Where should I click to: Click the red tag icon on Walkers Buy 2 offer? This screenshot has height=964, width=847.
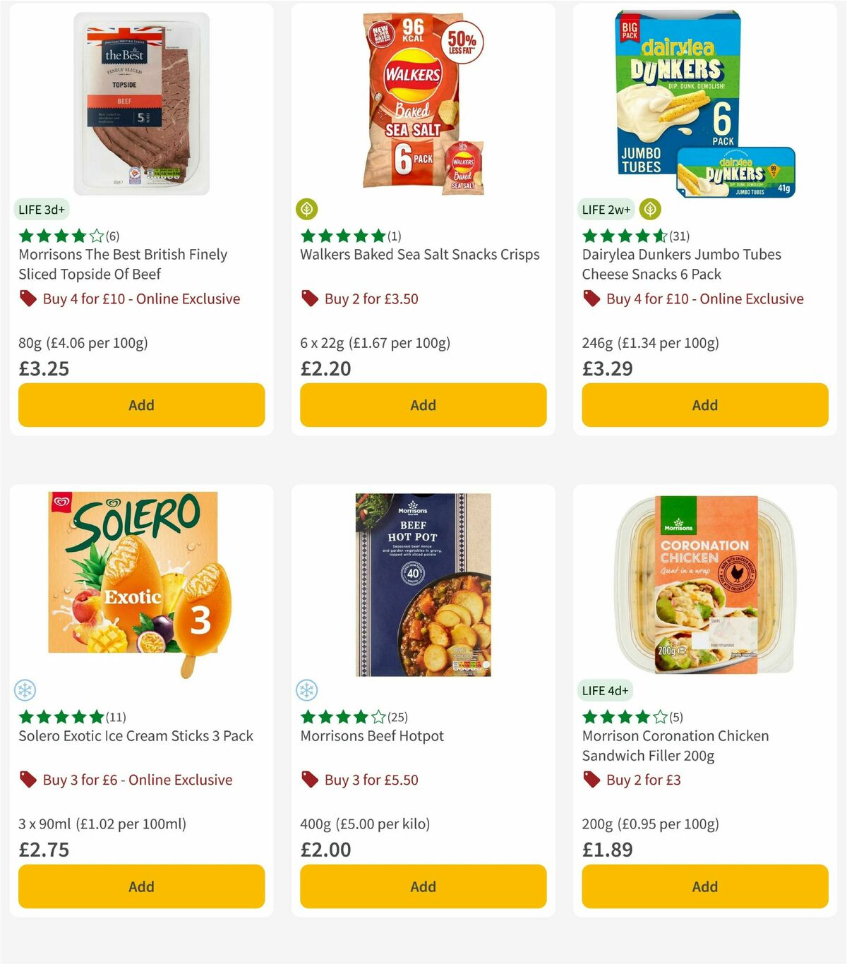311,299
